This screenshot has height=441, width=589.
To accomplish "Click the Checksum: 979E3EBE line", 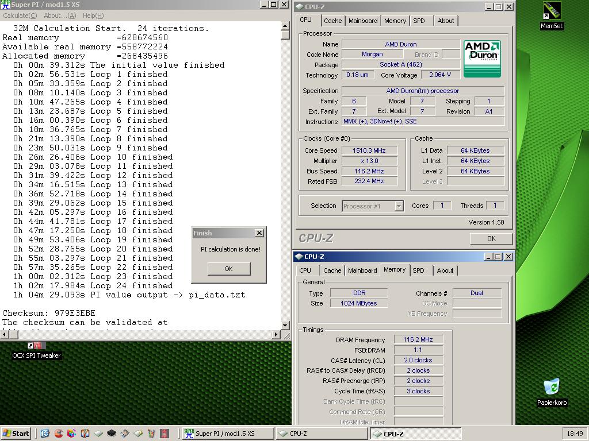I will pyautogui.click(x=49, y=313).
